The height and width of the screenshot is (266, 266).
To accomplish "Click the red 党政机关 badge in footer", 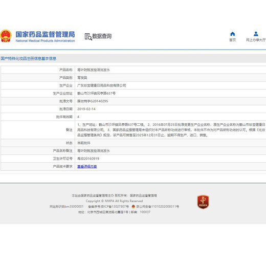I will pyautogui.click(x=203, y=202).
